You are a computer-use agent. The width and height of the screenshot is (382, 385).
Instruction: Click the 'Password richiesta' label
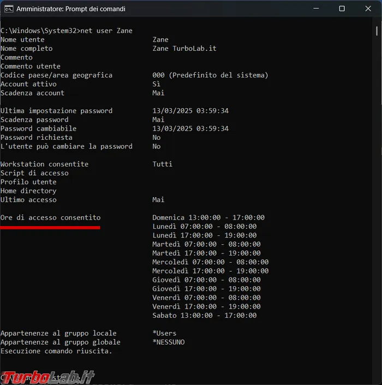click(x=37, y=137)
